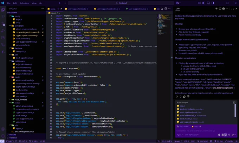This screenshot has width=239, height=143.
Task: Click the files changed list scrollbar
Action: (x=235, y=111)
